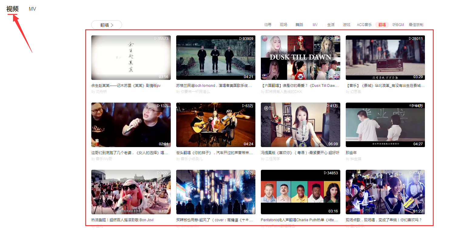Open the 生活 video category

(331, 25)
